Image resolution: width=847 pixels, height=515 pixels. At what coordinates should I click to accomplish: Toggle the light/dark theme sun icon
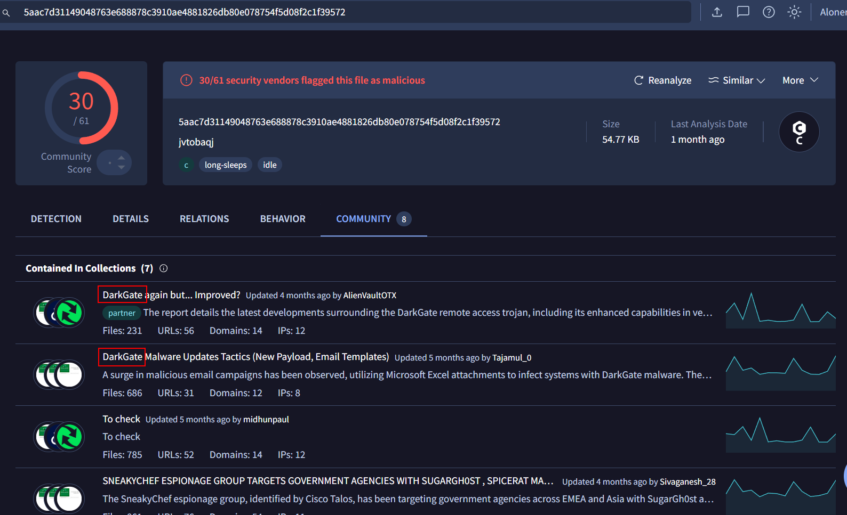(794, 12)
